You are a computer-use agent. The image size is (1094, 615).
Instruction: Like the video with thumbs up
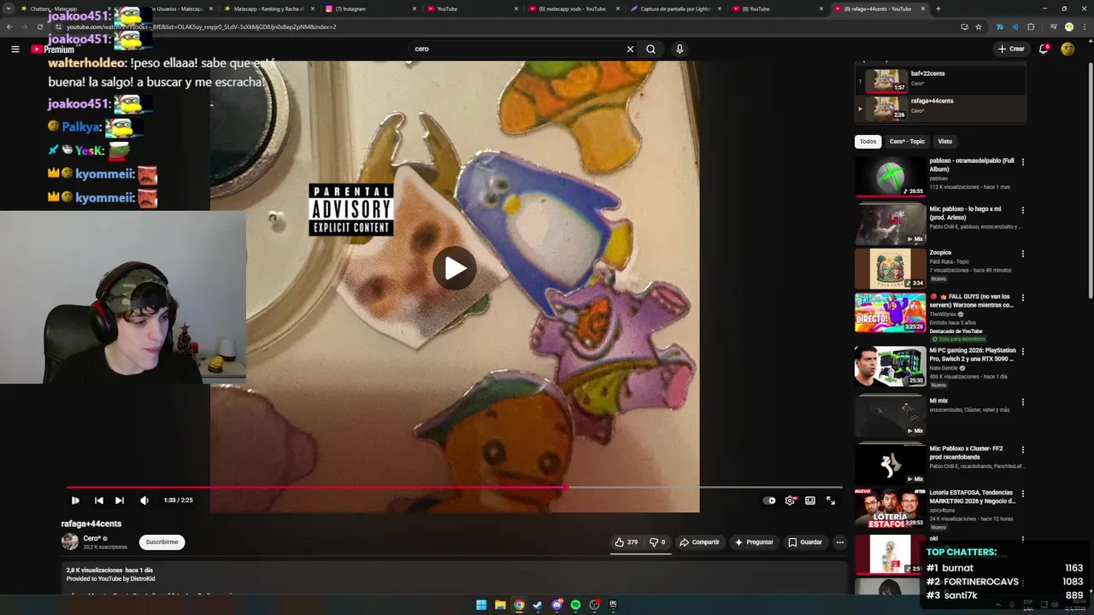point(626,542)
